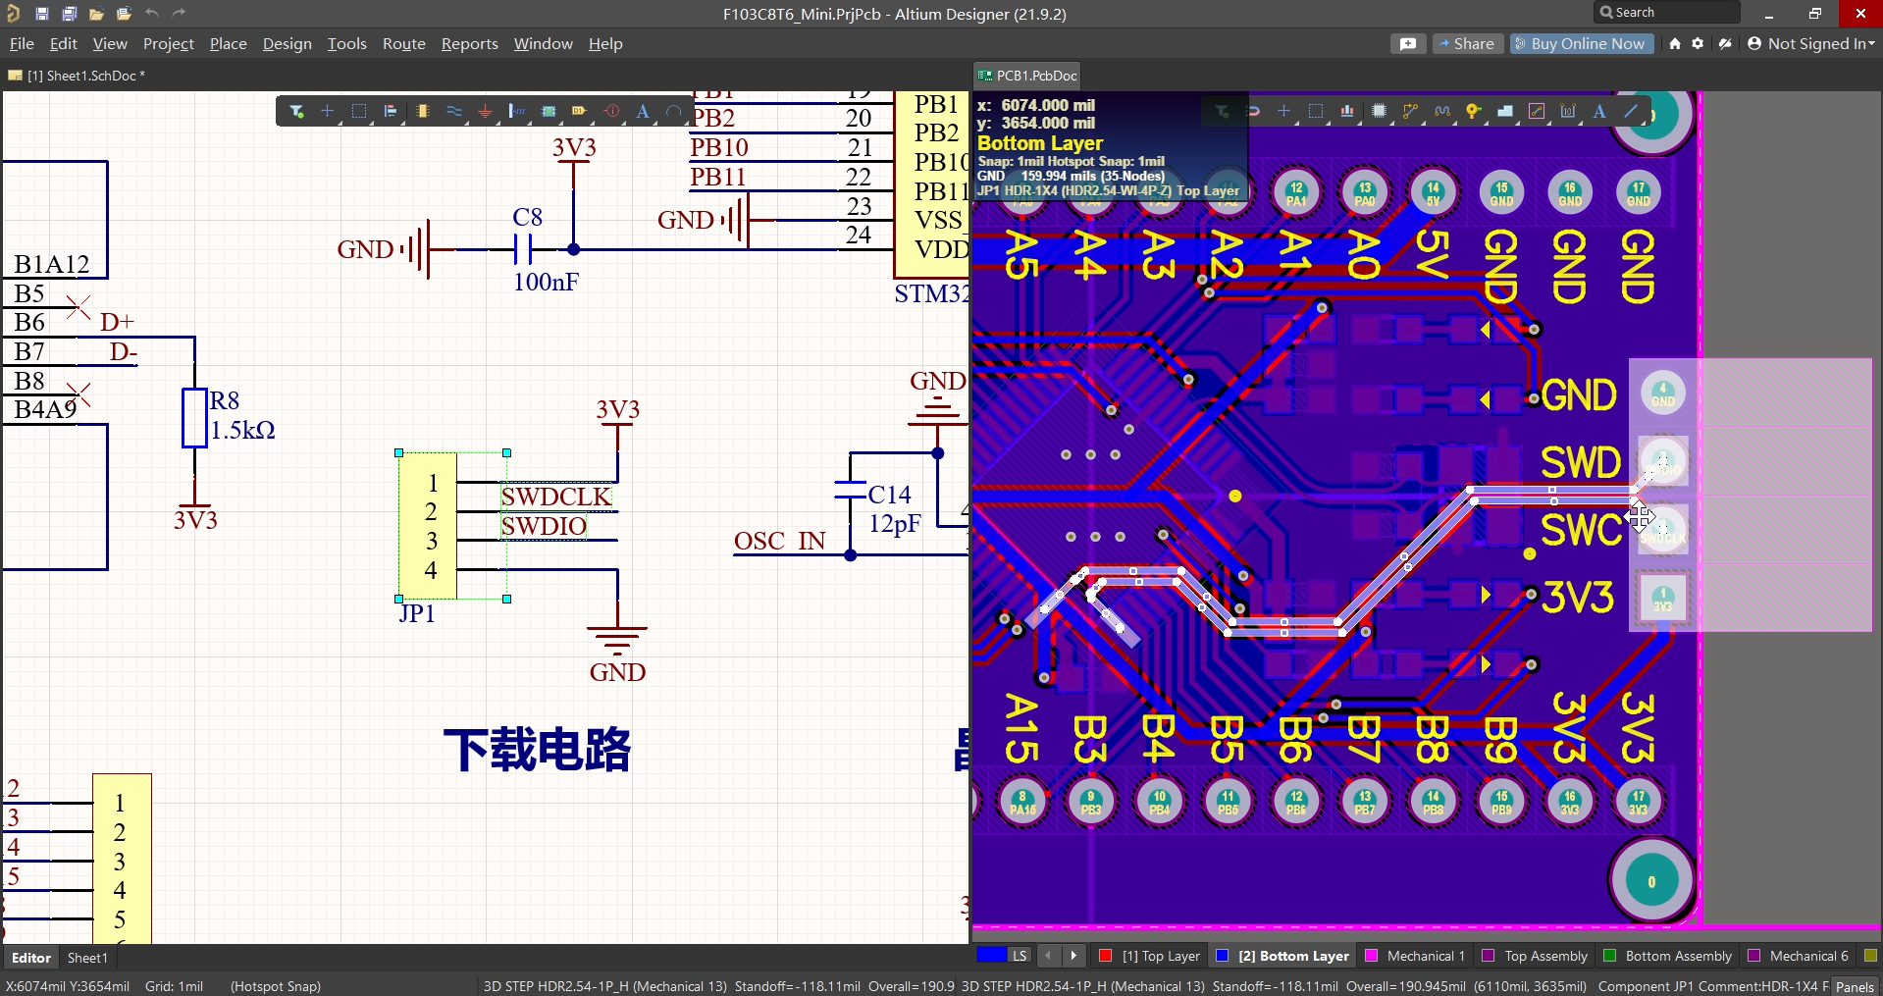Click the PCB dimension tool icon

1568,111
